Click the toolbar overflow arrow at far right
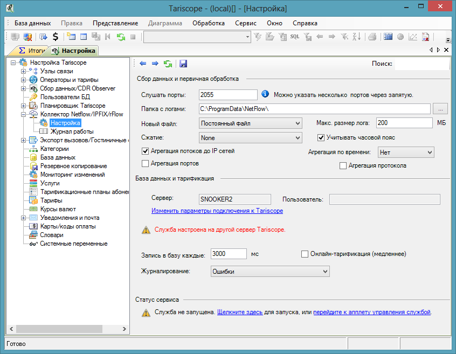Image resolution: width=456 pixels, height=354 pixels. point(448,40)
